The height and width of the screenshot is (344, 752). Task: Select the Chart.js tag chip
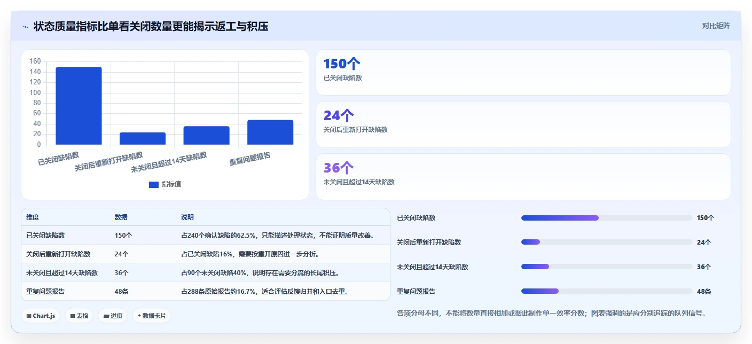(41, 316)
